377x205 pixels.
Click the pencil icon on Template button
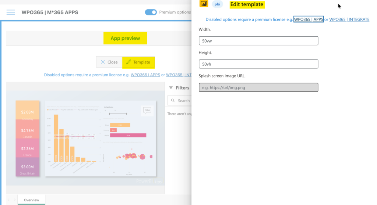[x=128, y=62]
